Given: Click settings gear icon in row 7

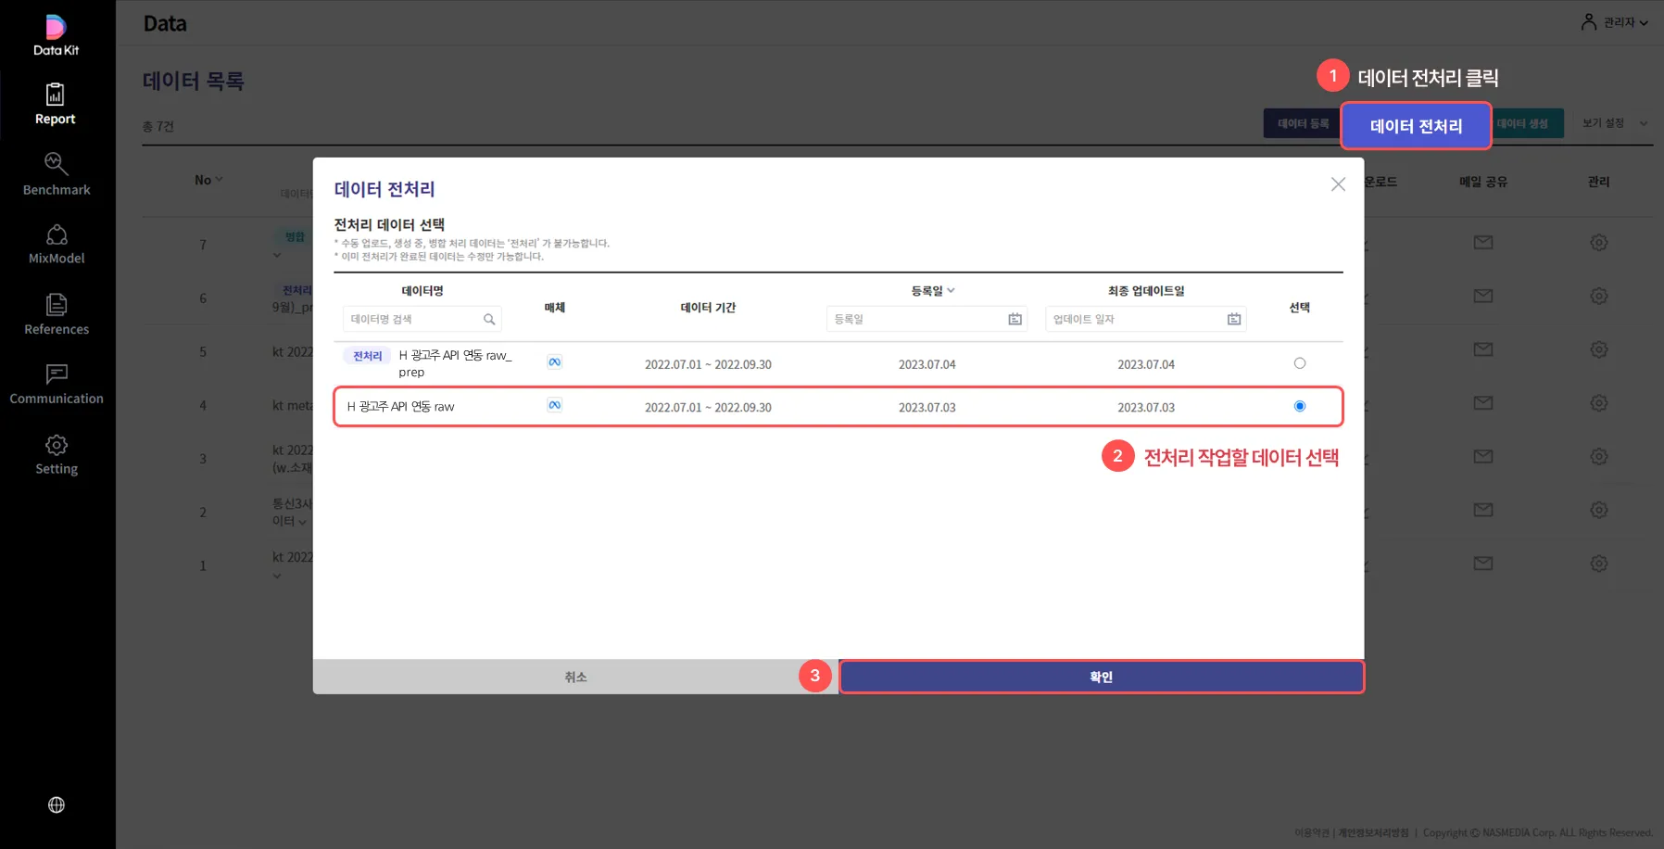Looking at the screenshot, I should coord(1599,243).
